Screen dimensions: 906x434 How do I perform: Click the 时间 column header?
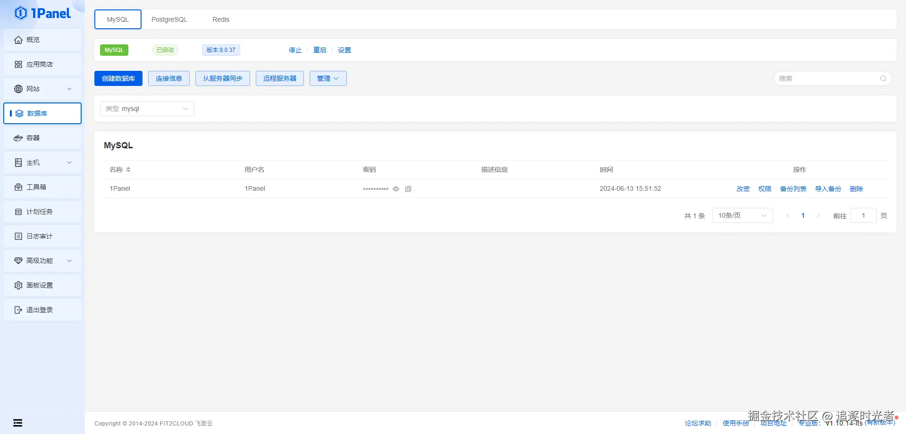pos(606,170)
